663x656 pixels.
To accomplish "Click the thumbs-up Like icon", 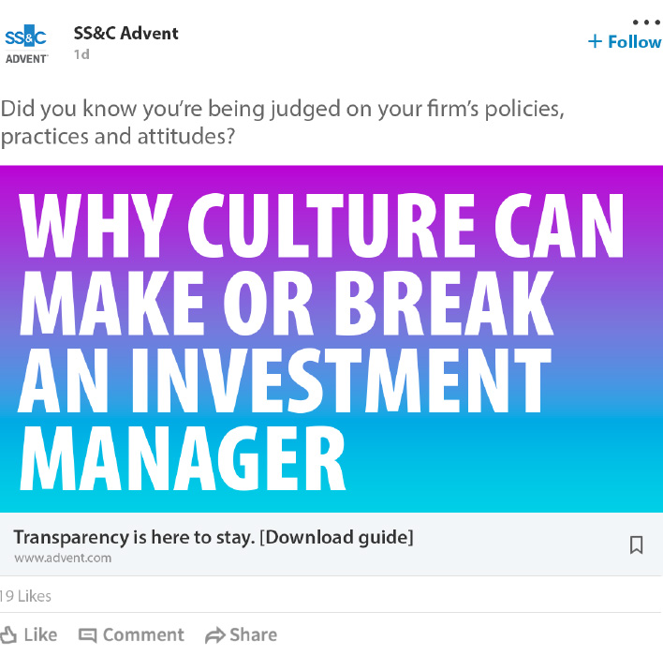I will point(8,635).
